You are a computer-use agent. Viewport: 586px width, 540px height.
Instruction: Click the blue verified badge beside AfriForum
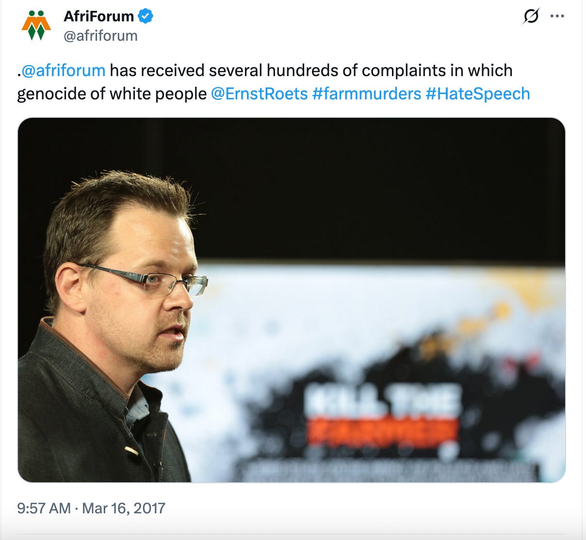[x=146, y=16]
